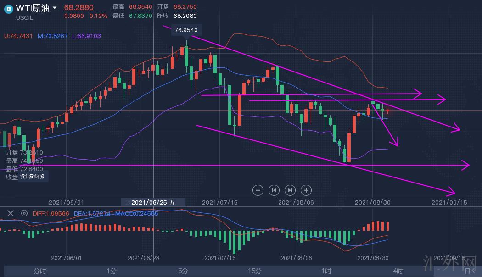
Task: Select the 5分 timeframe
Action: 183,271
